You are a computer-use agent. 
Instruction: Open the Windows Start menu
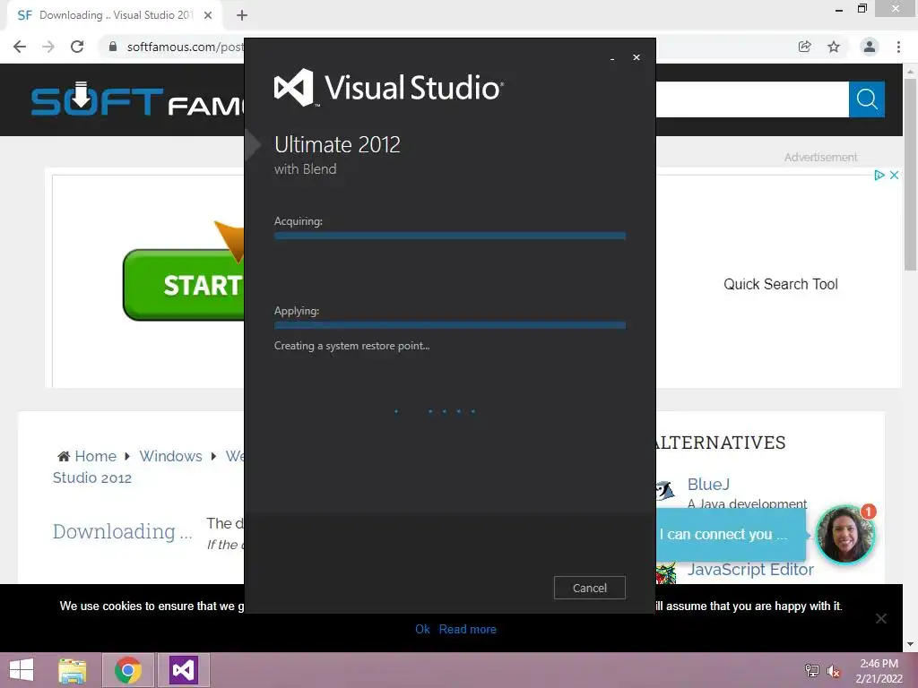point(22,670)
